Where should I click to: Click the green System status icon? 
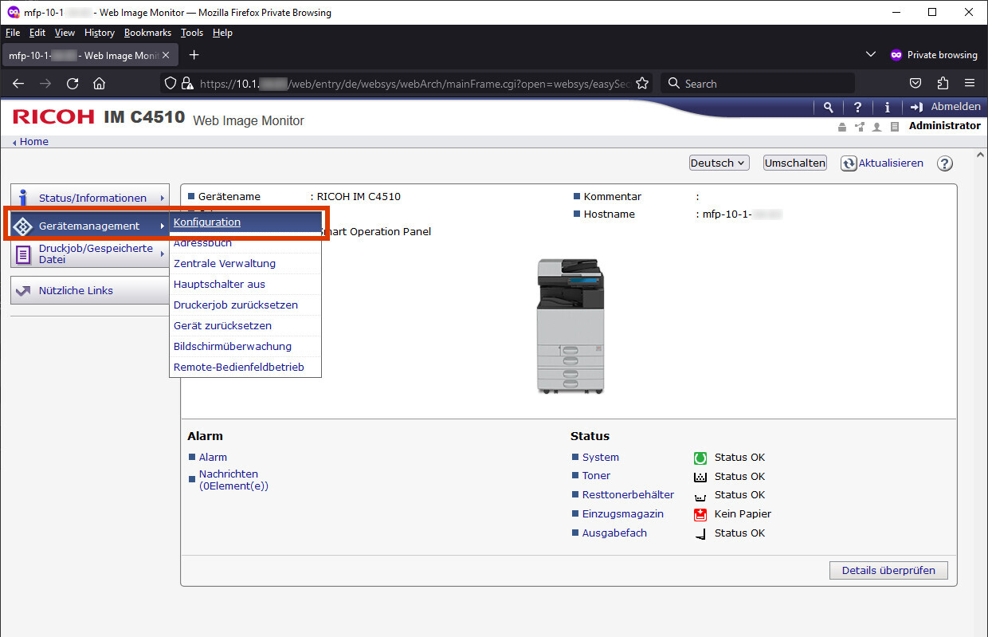click(700, 458)
